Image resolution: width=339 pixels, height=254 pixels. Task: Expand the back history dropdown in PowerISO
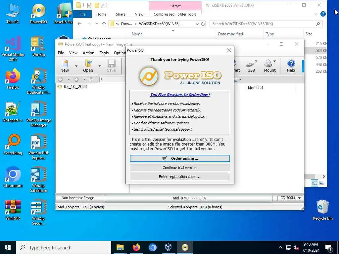[x=68, y=79]
